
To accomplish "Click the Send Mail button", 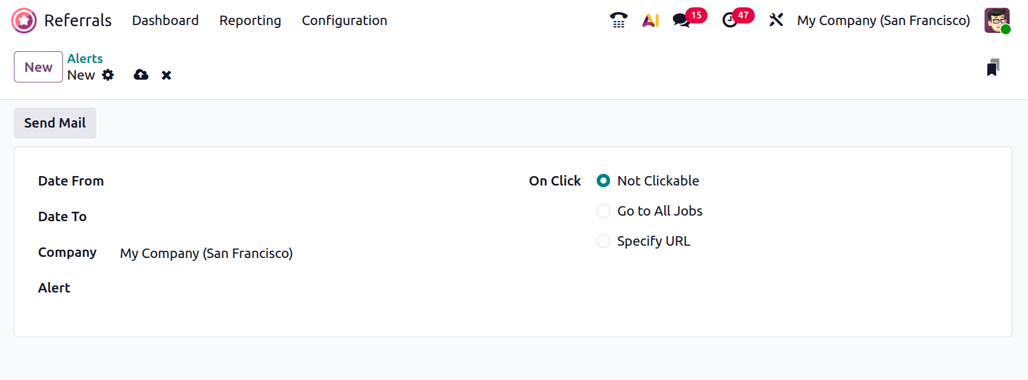I will (x=55, y=123).
